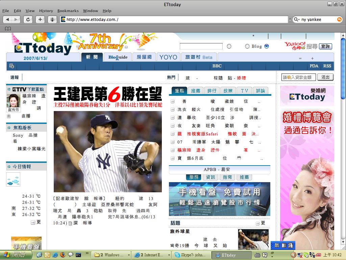346x260 pixels.
Task: Open the Bookmarks menu
Action: click(x=68, y=10)
